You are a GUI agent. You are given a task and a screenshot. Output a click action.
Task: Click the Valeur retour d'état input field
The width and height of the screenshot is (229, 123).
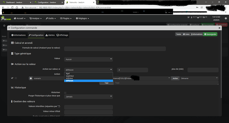[88, 112]
